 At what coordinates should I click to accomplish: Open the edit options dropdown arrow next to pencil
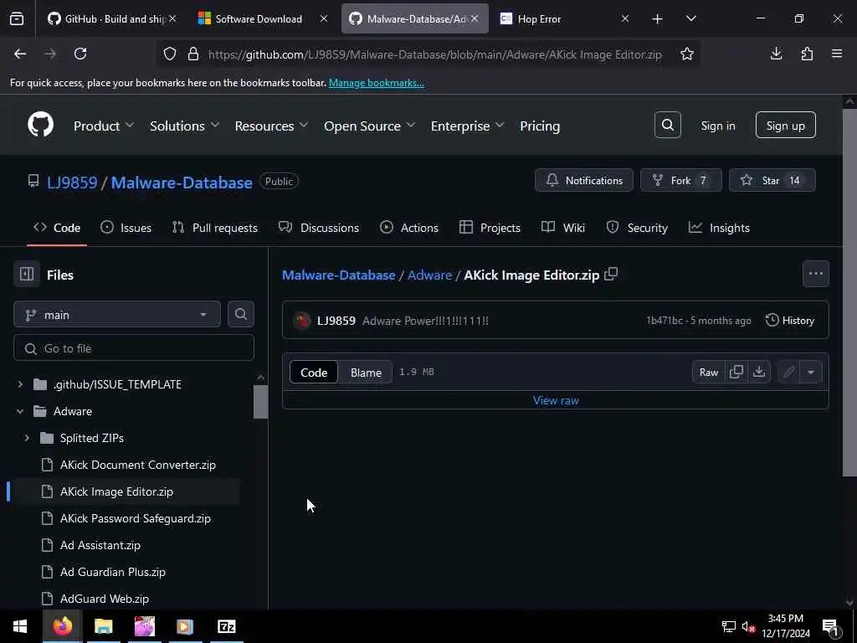click(x=810, y=373)
